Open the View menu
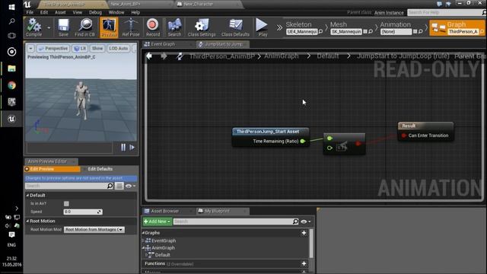 [x=78, y=12]
